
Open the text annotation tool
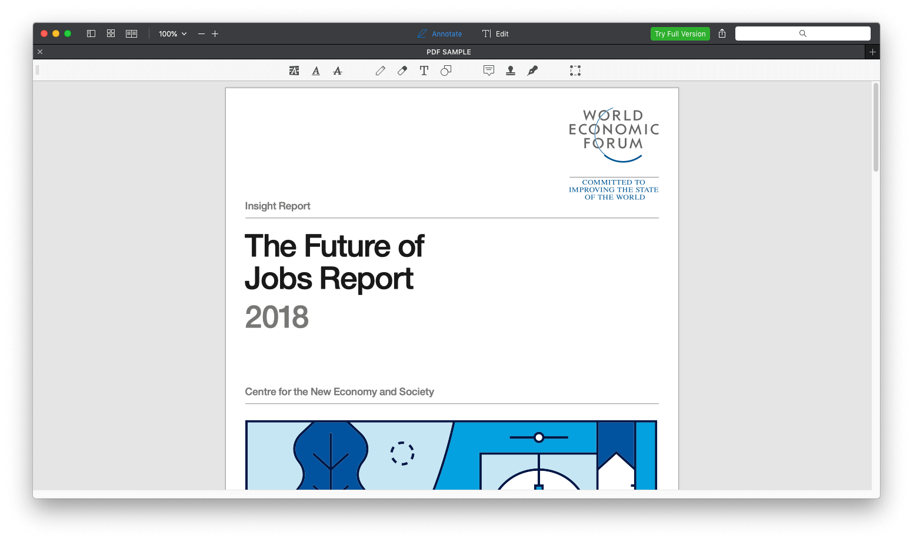424,71
